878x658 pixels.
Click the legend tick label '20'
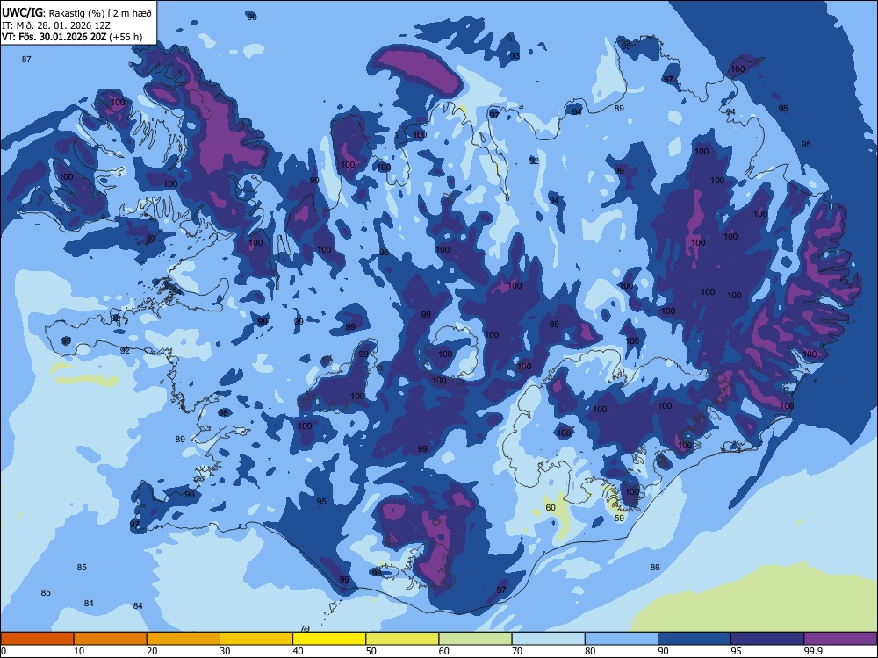pos(152,651)
